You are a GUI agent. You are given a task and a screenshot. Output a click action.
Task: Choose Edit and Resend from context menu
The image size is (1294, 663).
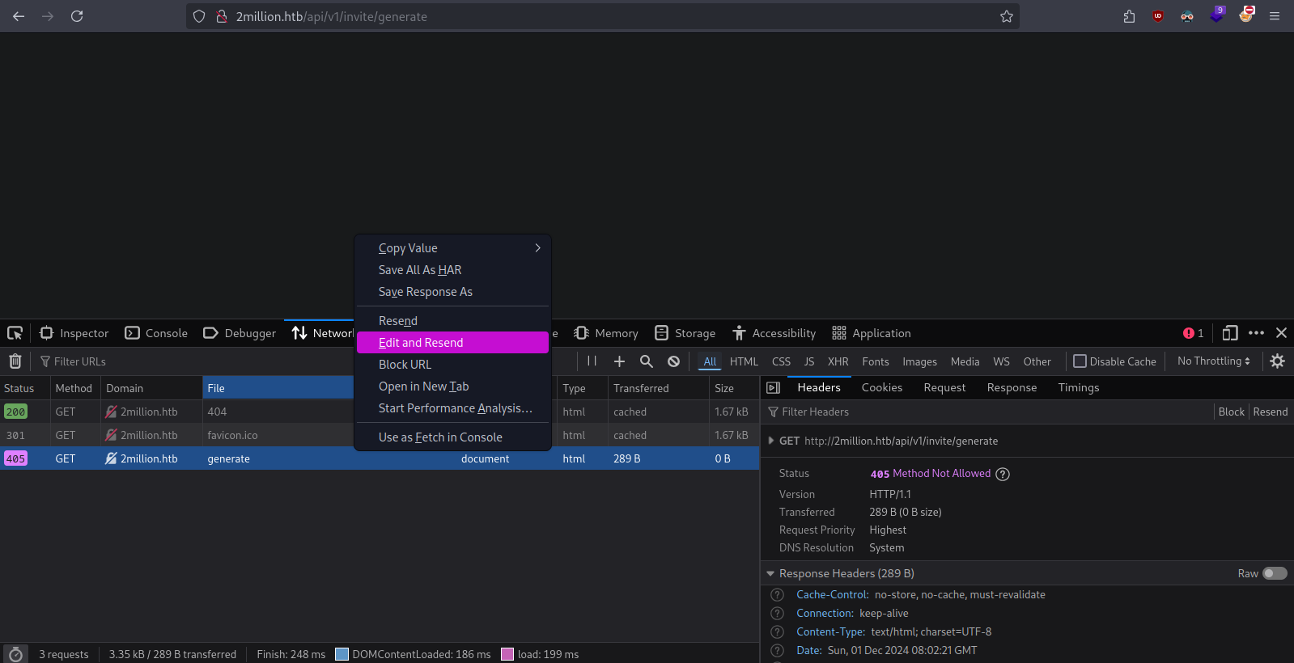pos(452,343)
